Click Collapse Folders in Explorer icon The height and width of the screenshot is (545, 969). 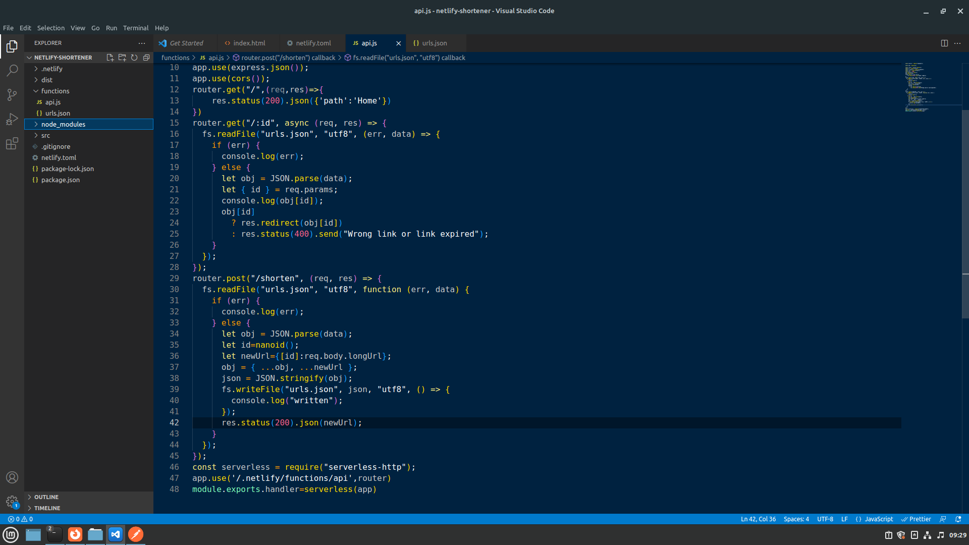point(146,58)
